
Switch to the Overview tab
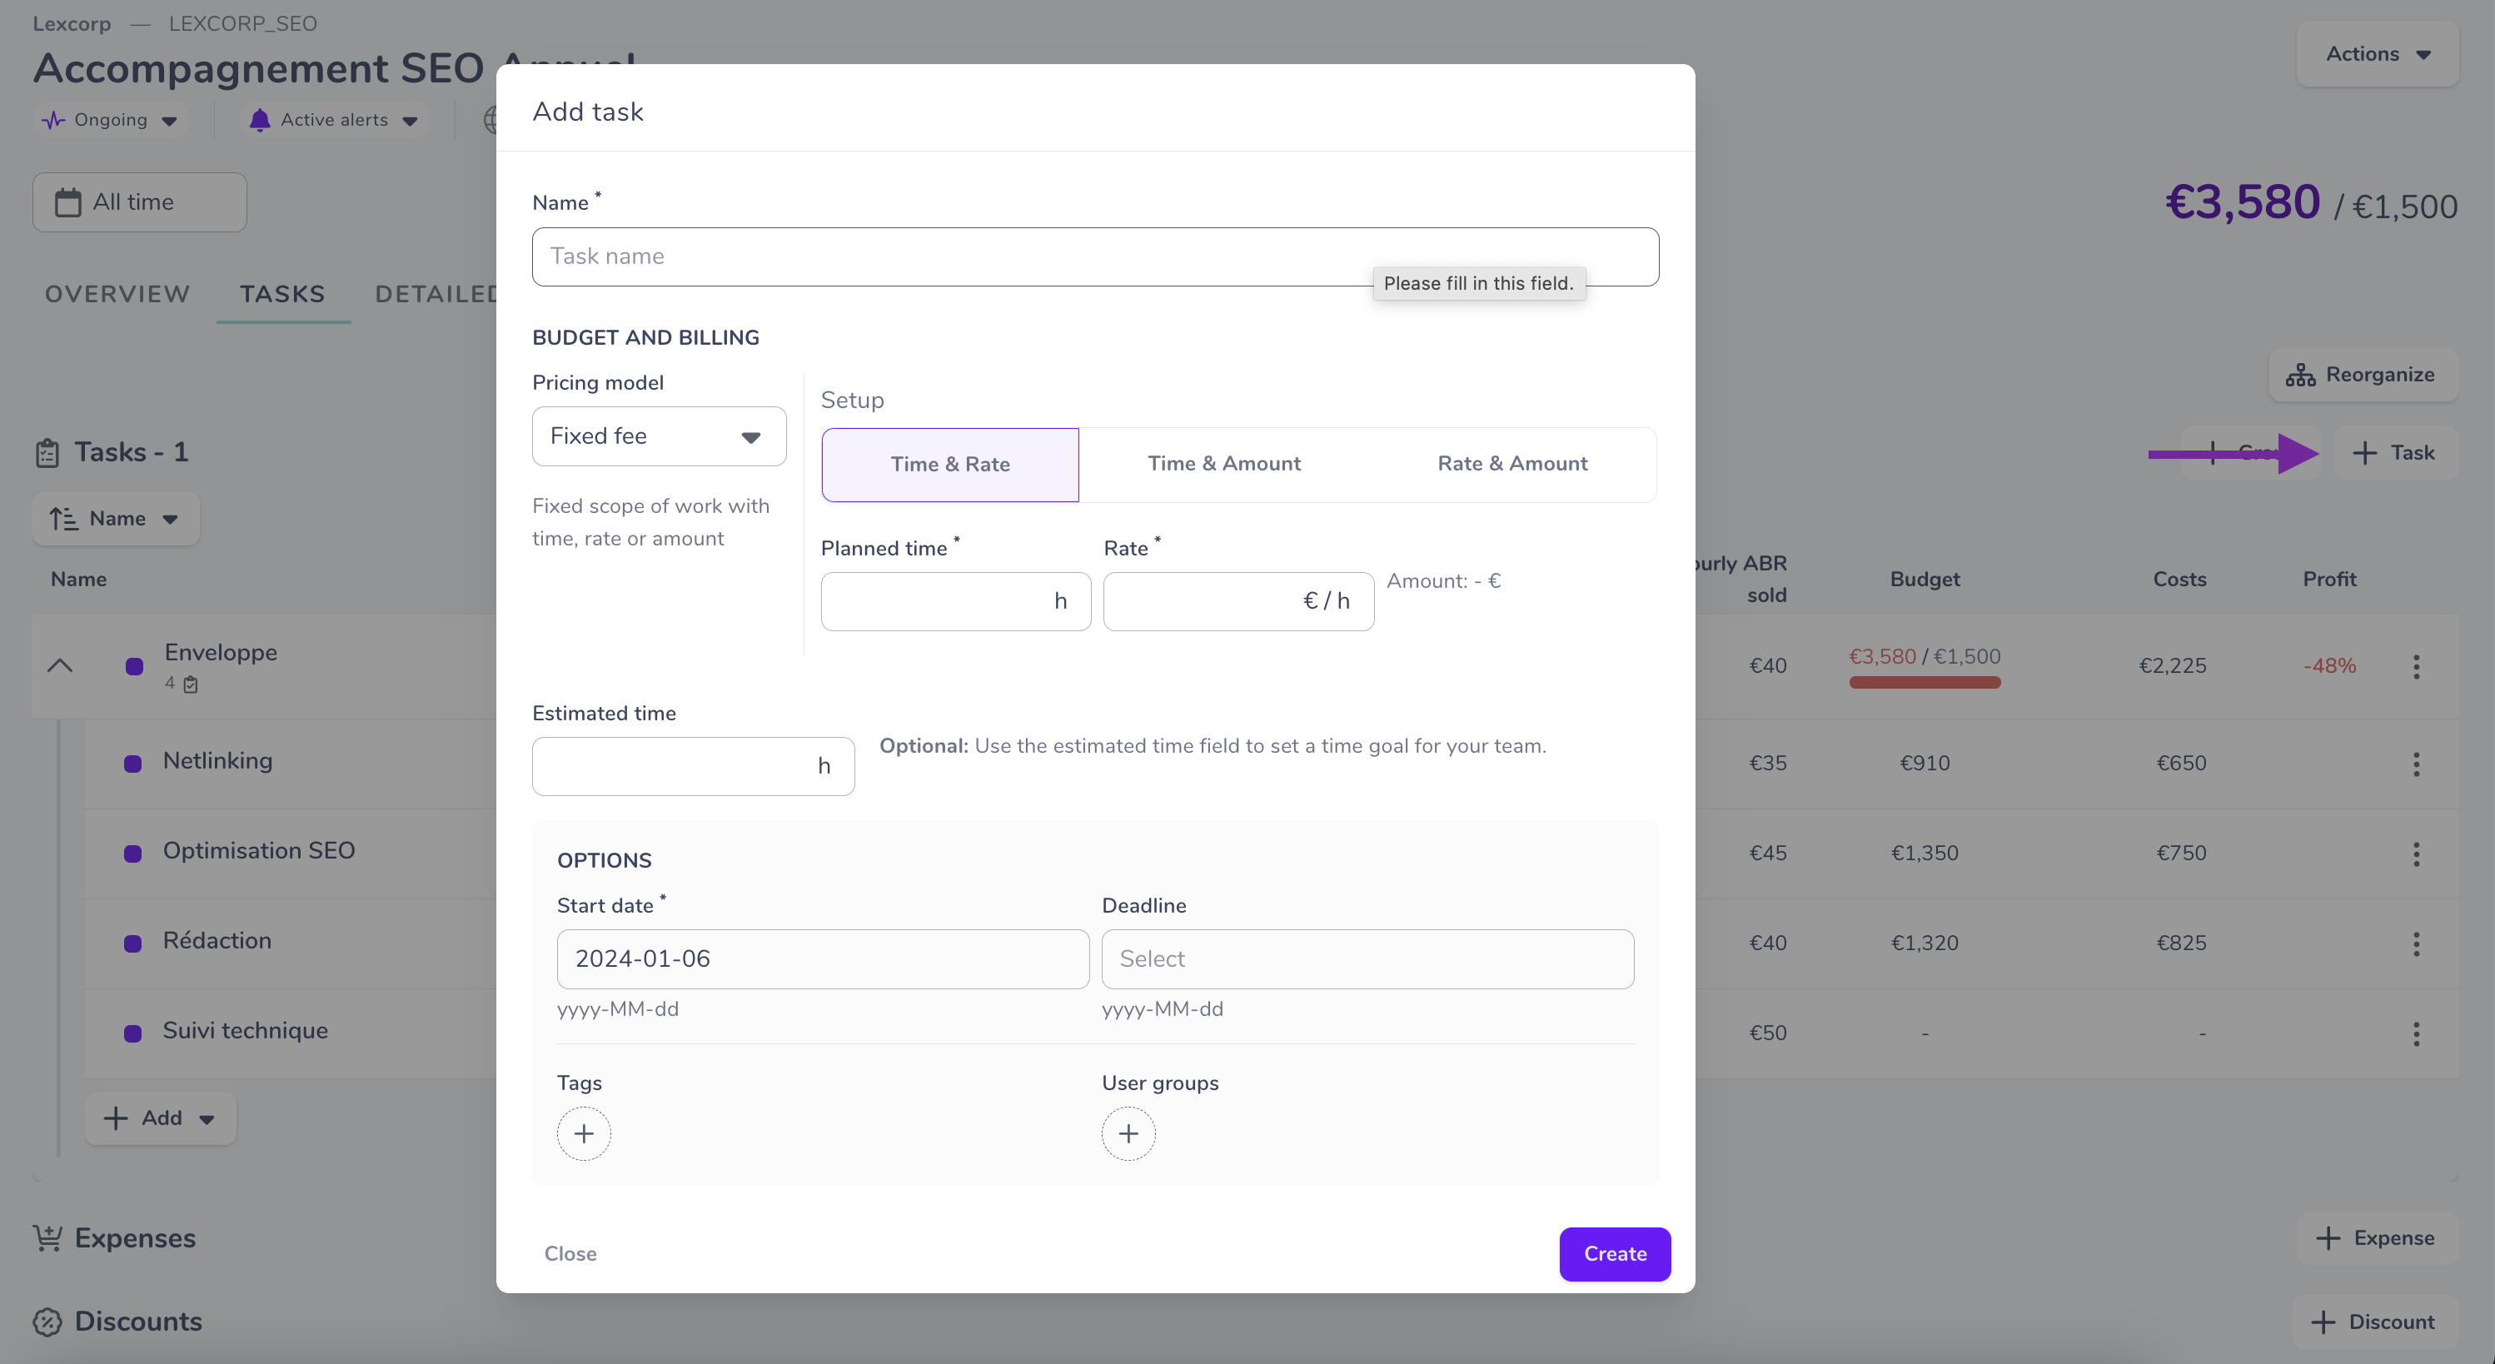pos(117,293)
